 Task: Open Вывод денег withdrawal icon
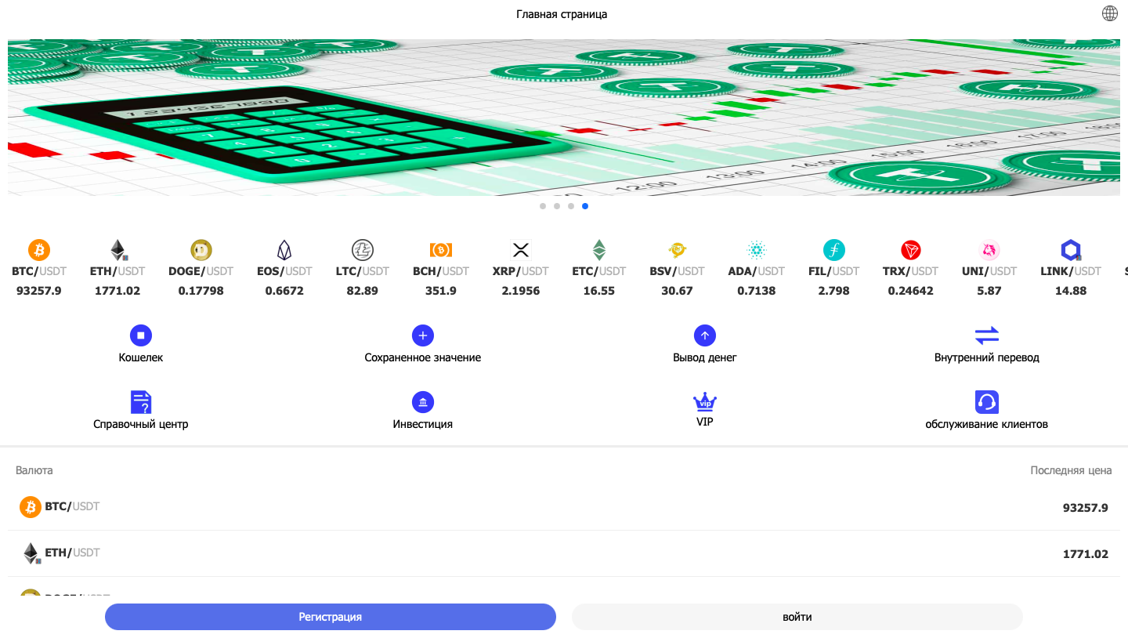(x=705, y=335)
